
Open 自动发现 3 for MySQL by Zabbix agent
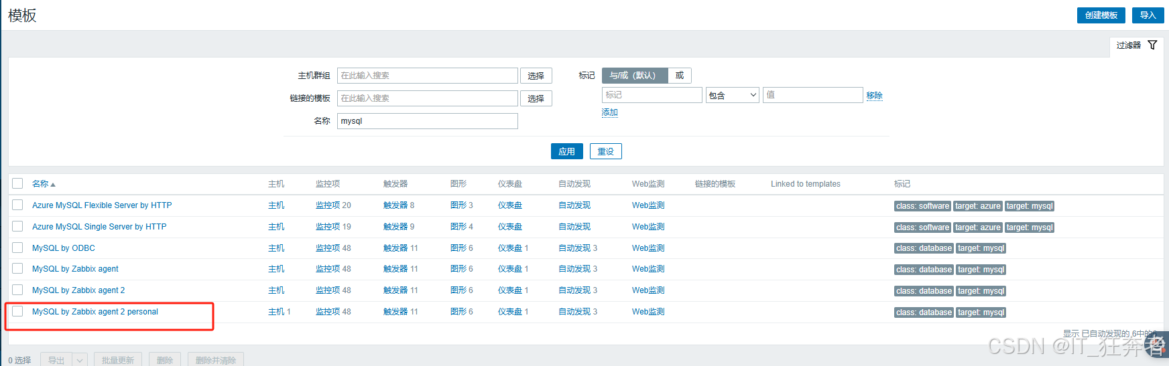tap(574, 269)
